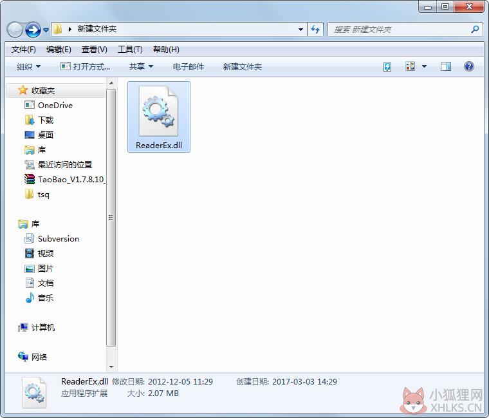Open the 文档 library
This screenshot has width=489, height=418.
coord(46,283)
